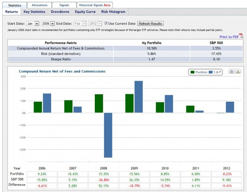This screenshot has height=192, width=247.
Task: Select the Returns sub-tab
Action: (x=11, y=12)
